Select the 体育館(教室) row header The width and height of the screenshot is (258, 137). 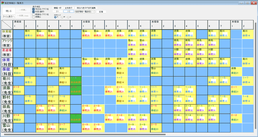pos(7,34)
